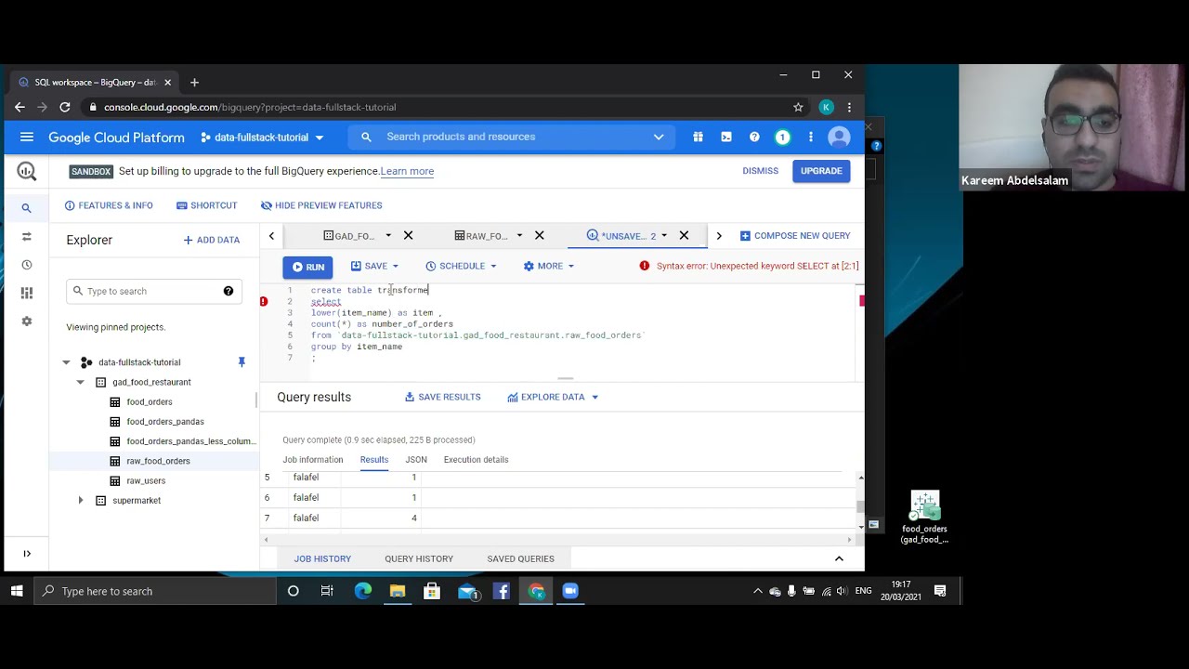Open EXPLORE DATA dropdown
This screenshot has width=1189, height=669.
[553, 397]
